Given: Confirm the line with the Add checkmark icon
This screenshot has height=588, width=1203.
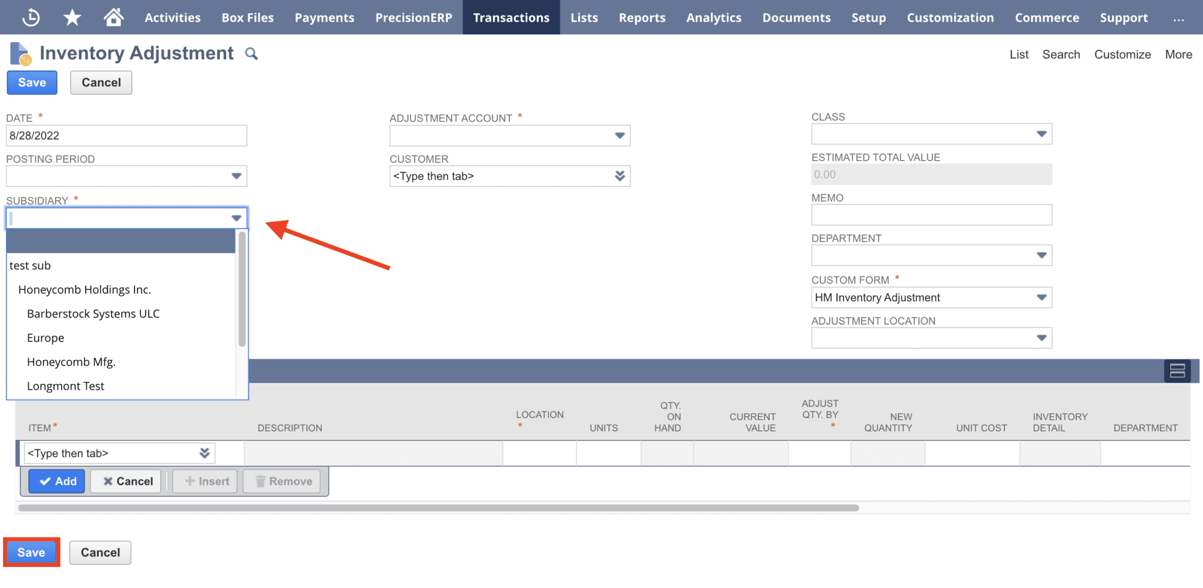Looking at the screenshot, I should click(x=56, y=481).
